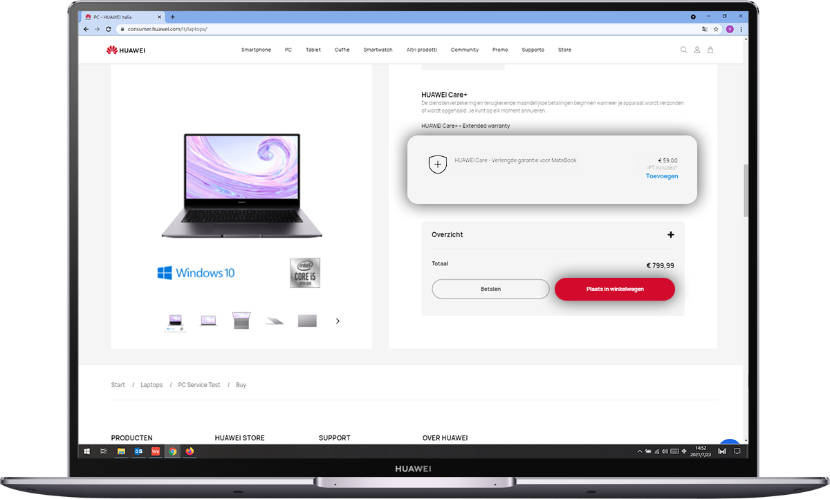Click the Plaats in winkelwagen button
This screenshot has height=499, width=830.
coord(615,289)
